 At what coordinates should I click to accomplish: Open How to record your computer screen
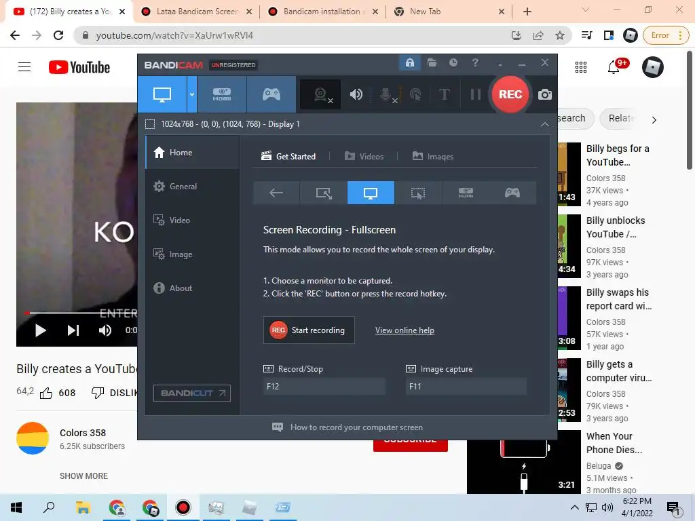(x=347, y=427)
